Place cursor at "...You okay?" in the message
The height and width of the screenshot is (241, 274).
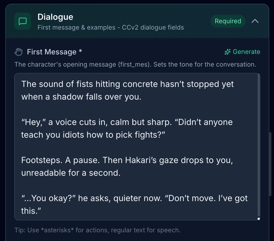tap(47, 198)
